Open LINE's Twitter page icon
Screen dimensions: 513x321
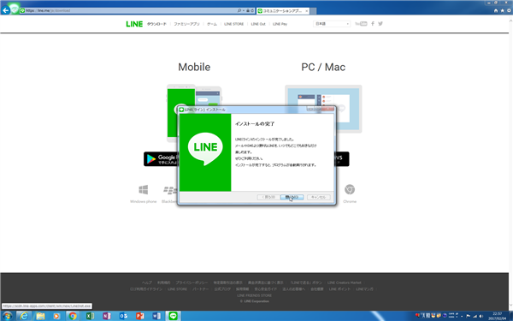coord(380,24)
